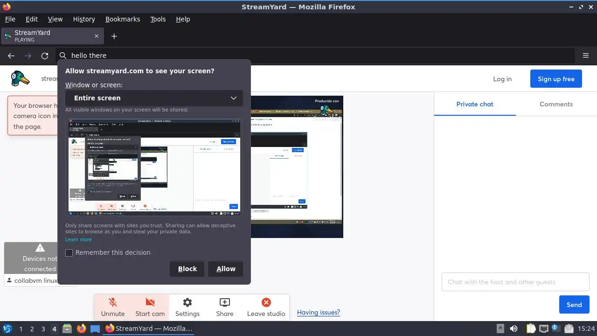Reload the page with refresh icon
The height and width of the screenshot is (336, 597).
tap(45, 56)
